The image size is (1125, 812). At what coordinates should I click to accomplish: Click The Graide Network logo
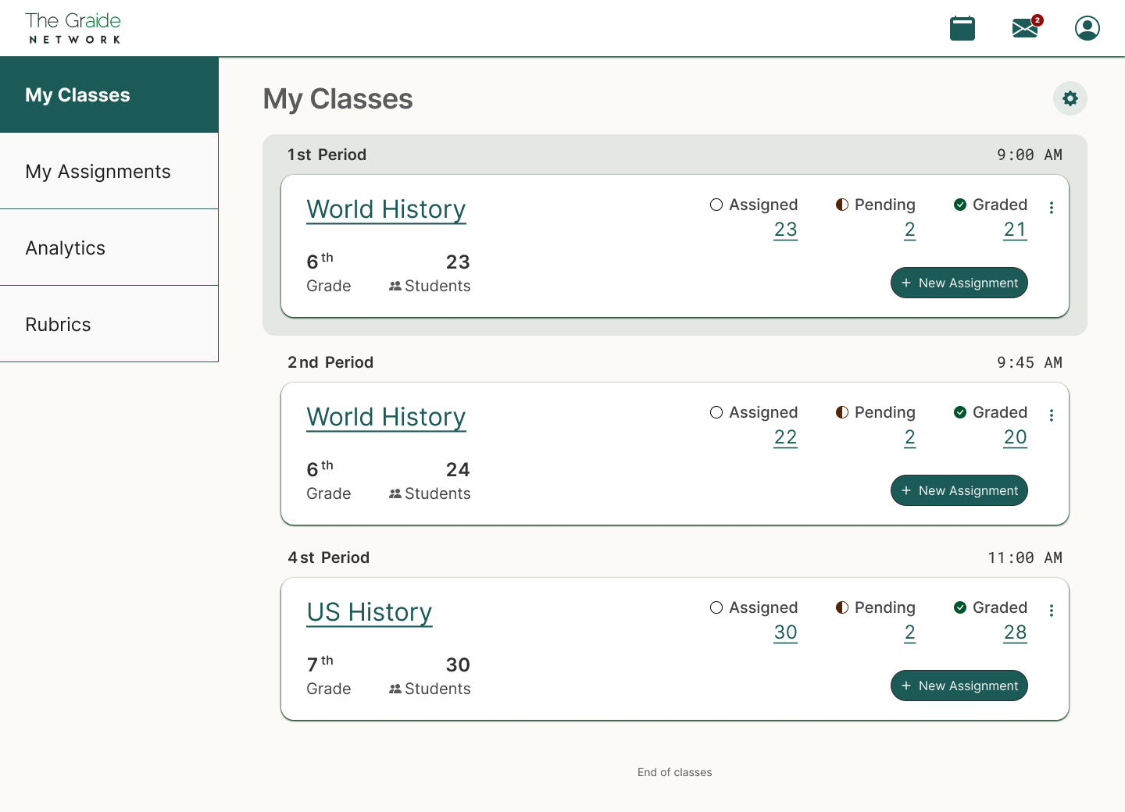click(72, 27)
